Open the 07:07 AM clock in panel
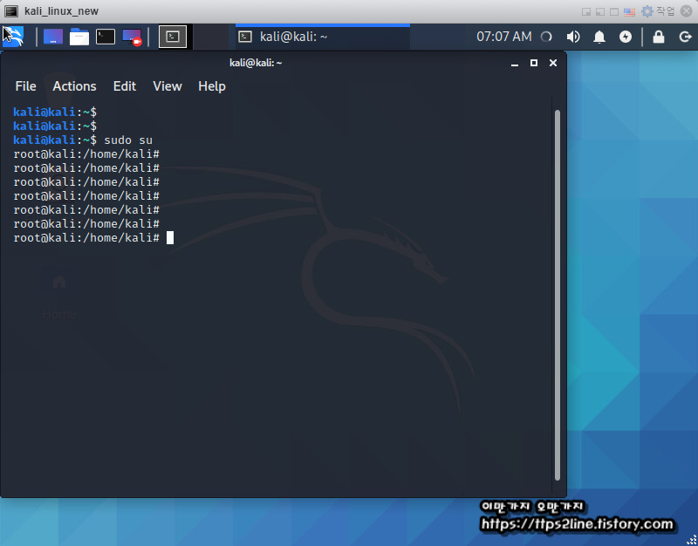This screenshot has width=698, height=546. click(504, 37)
